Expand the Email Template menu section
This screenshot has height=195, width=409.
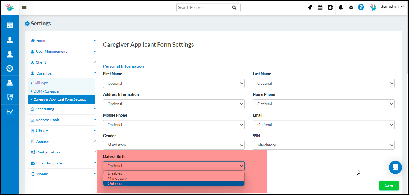pyautogui.click(x=49, y=163)
